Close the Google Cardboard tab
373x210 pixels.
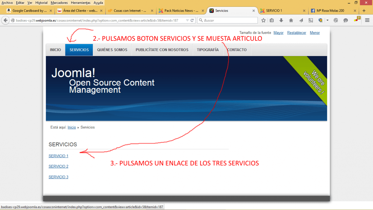pos(51,11)
